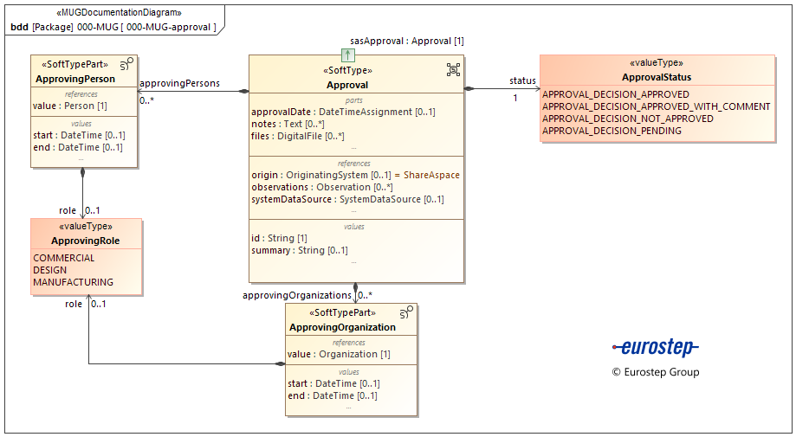This screenshot has height=437, width=796.
Task: Click the Eurostep Group copyright text
Action: (x=655, y=372)
